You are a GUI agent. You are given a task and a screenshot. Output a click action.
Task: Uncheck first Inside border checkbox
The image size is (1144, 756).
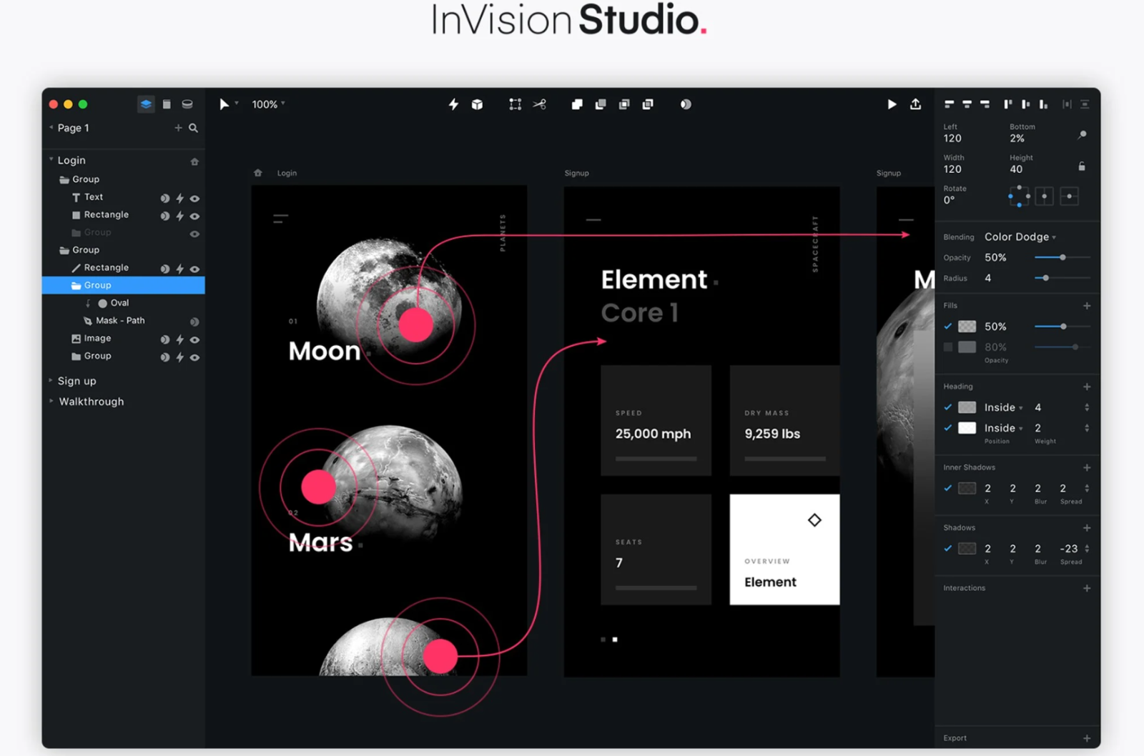tap(948, 407)
